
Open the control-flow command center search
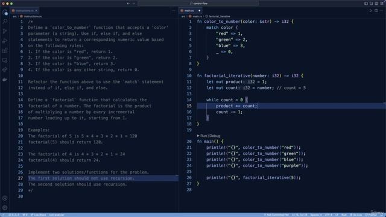(198, 4)
